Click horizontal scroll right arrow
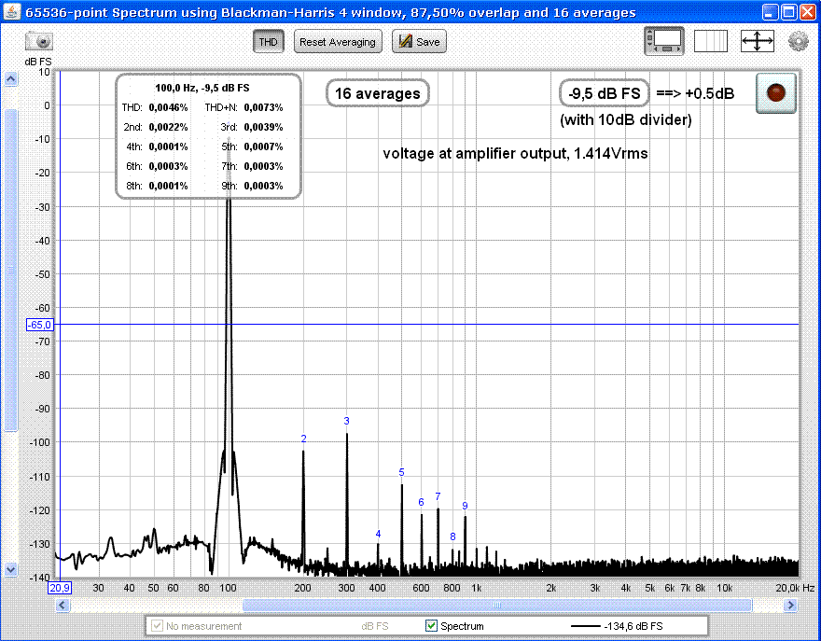 pyautogui.click(x=790, y=606)
